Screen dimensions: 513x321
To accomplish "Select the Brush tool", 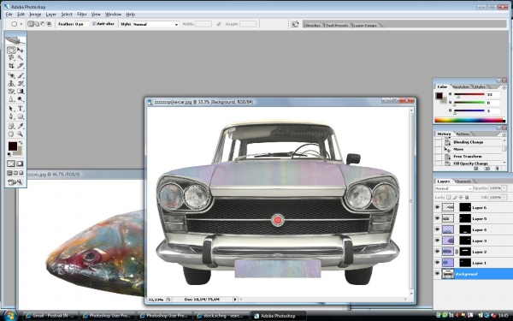I will [21, 75].
